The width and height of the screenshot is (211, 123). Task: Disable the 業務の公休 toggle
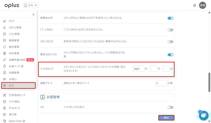pyautogui.click(x=171, y=18)
